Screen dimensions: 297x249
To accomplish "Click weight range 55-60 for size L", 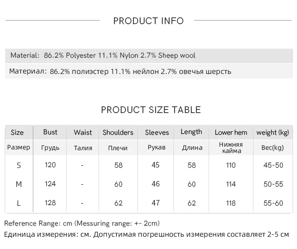I will click(273, 203).
